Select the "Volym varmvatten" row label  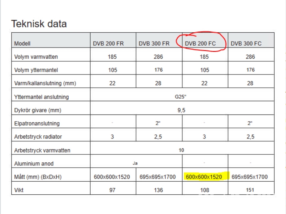(x=36, y=57)
